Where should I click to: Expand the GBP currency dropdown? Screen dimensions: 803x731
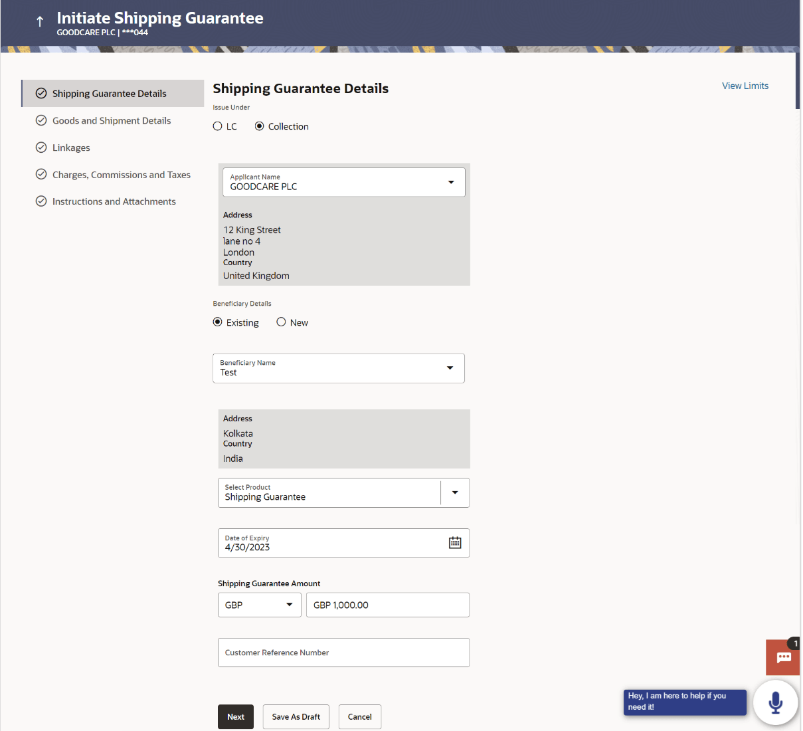click(290, 605)
